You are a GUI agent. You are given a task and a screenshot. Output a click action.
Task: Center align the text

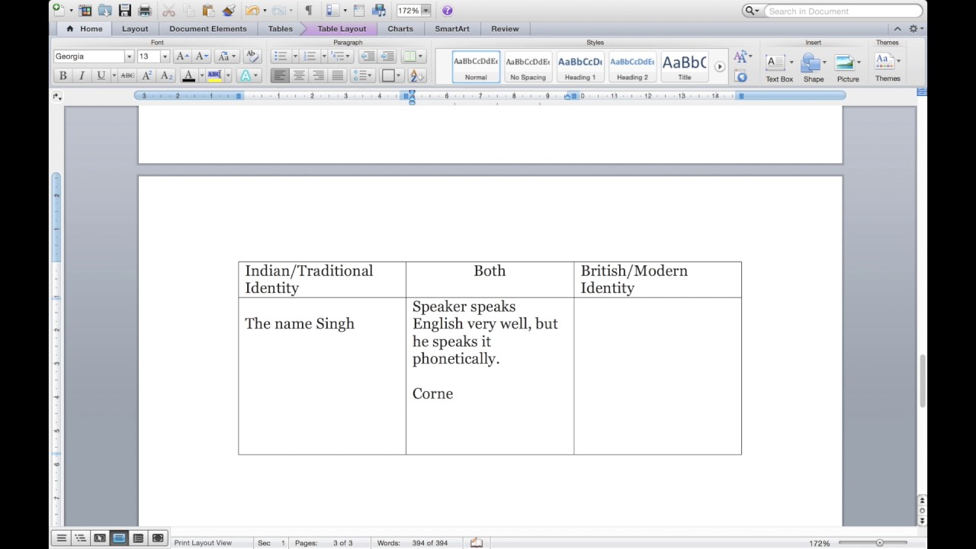point(299,75)
